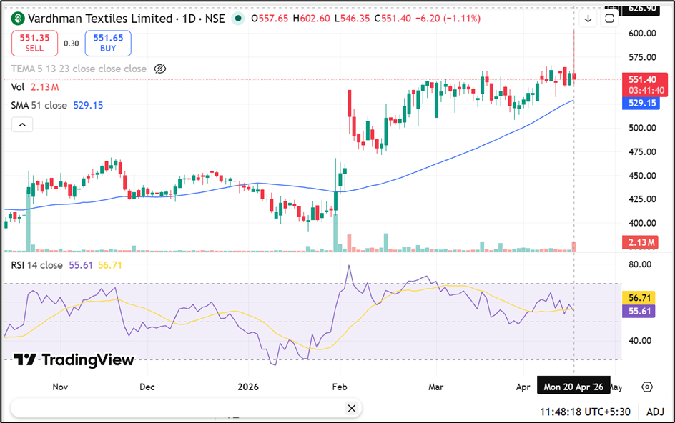The image size is (675, 423).
Task: Click the down arrow icon at top right
Action: tap(588, 19)
